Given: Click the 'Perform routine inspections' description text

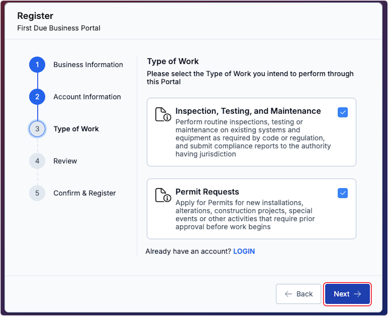Looking at the screenshot, I should pyautogui.click(x=253, y=138).
